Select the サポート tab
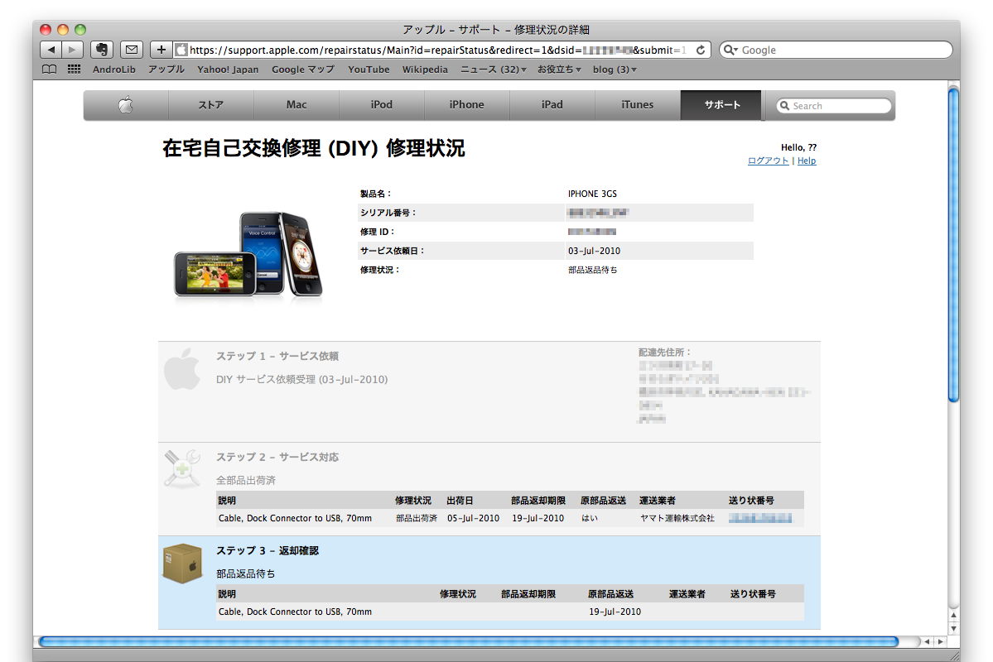The width and height of the screenshot is (993, 662). click(721, 105)
